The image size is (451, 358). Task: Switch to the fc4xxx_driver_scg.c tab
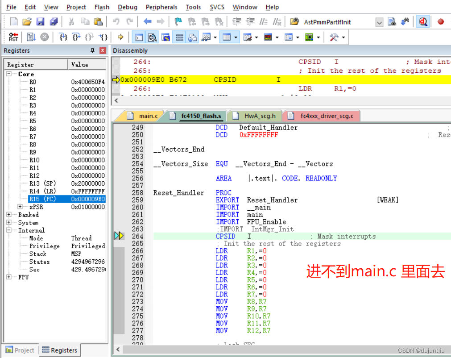pos(322,116)
